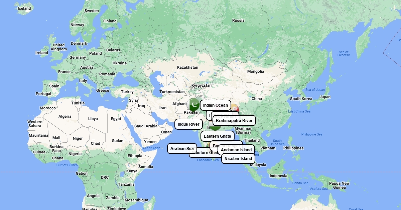Click the Nicobar Island label
This screenshot has height=210, width=401.
(x=238, y=159)
